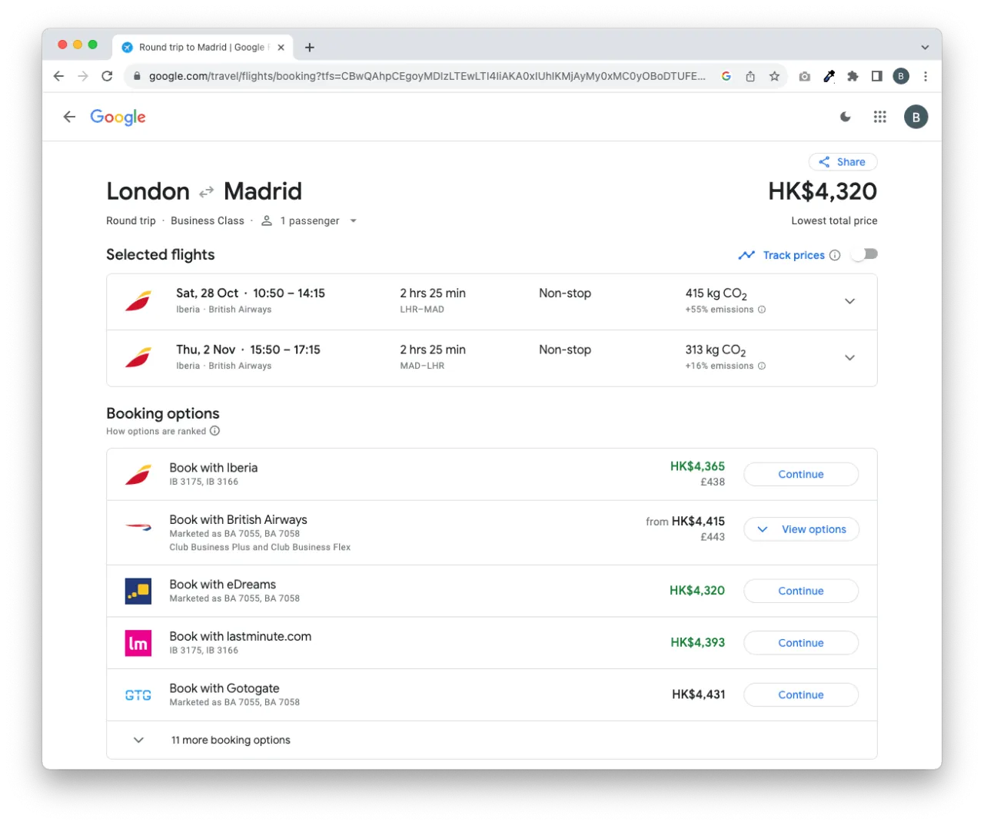Click the Gotogate GTG logo
This screenshot has width=984, height=825.
click(x=138, y=695)
